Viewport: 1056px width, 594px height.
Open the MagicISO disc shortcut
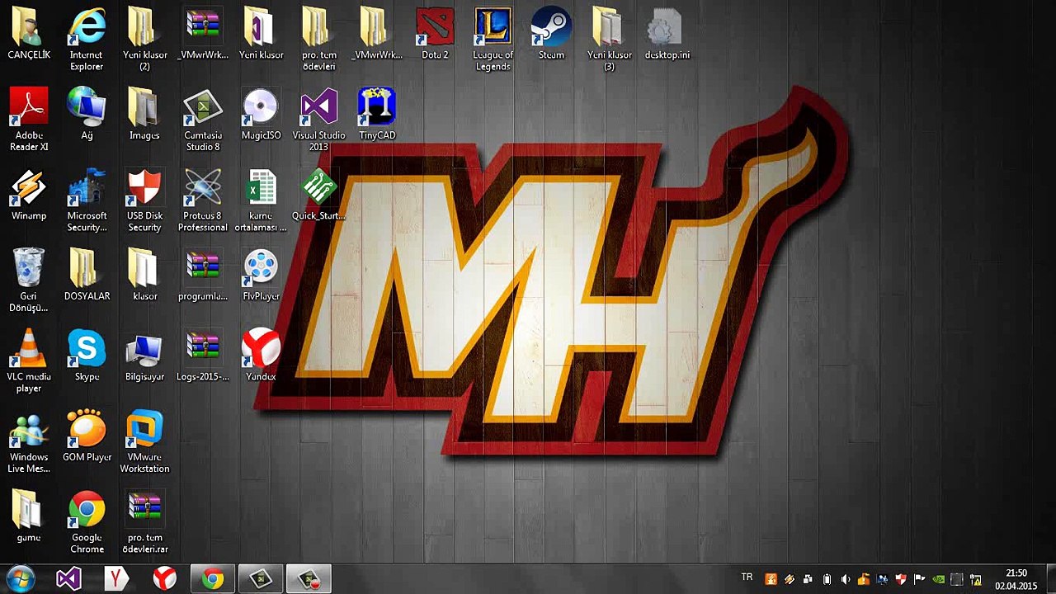261,114
